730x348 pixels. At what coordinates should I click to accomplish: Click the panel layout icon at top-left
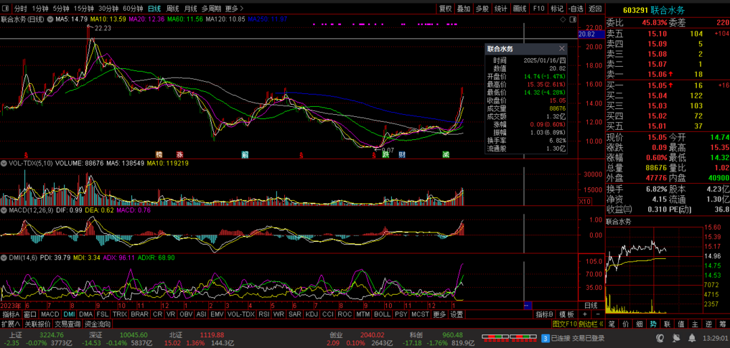pos(6,9)
